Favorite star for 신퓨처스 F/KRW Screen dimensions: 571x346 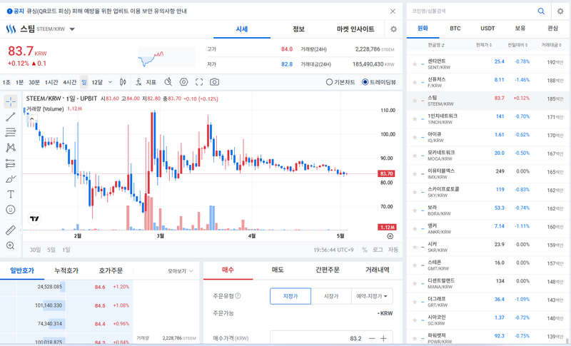point(415,83)
